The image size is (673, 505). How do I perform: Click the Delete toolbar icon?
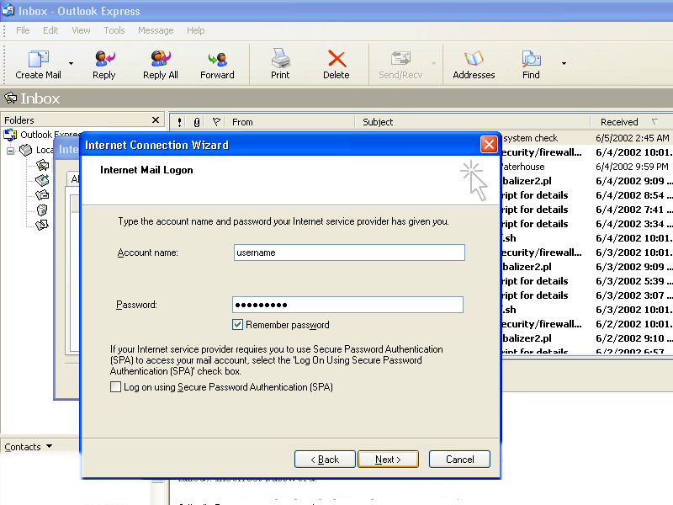pos(336,59)
